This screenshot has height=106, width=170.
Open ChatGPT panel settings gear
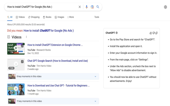click(x=117, y=33)
